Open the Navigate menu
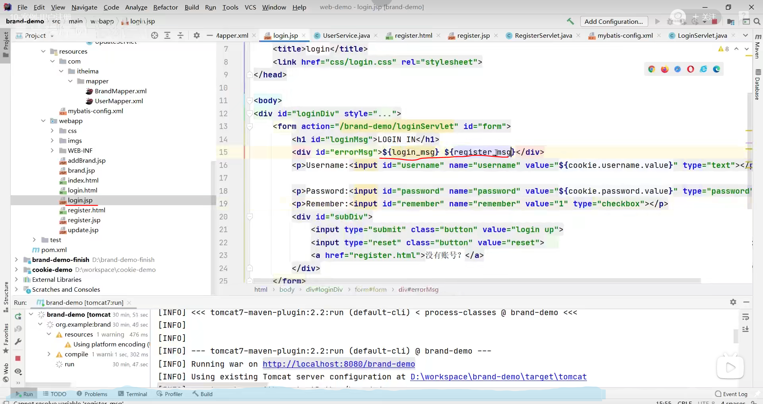 [x=84, y=7]
